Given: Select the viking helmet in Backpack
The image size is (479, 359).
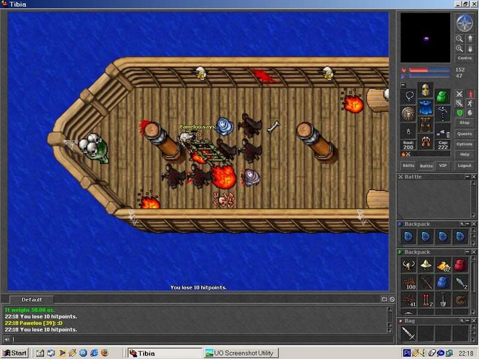Looking at the screenshot, I should [x=408, y=265].
